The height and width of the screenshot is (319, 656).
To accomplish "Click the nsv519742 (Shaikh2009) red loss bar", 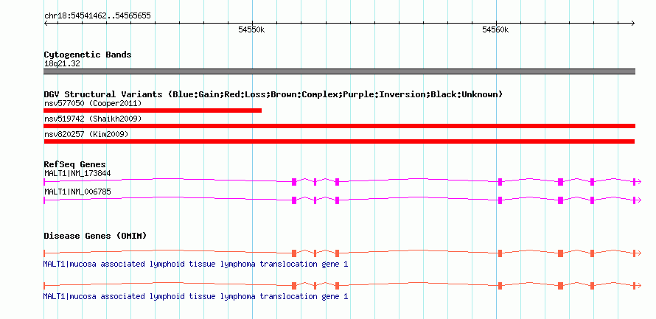I will coord(340,126).
